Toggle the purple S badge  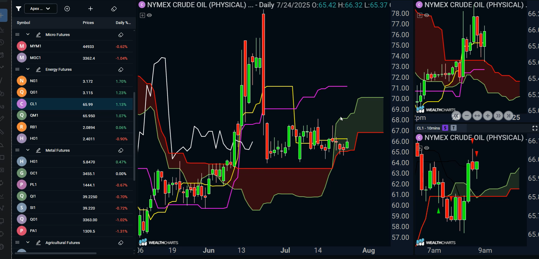[x=445, y=128]
